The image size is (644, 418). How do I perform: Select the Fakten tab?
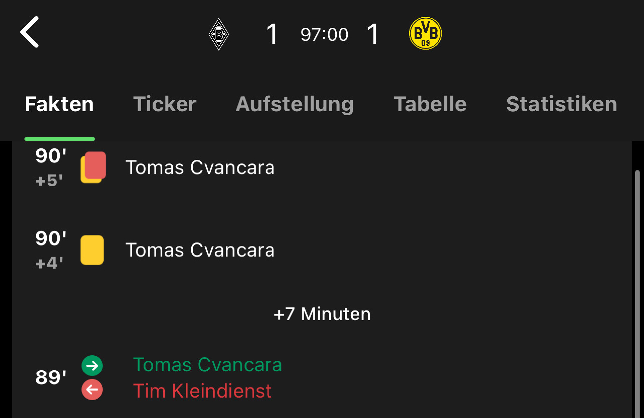point(59,104)
